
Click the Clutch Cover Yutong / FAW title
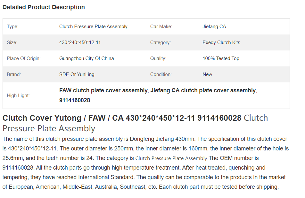[122, 118]
